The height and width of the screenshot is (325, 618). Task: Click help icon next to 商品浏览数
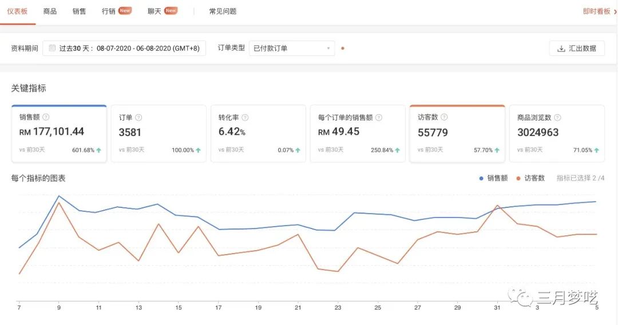(557, 118)
